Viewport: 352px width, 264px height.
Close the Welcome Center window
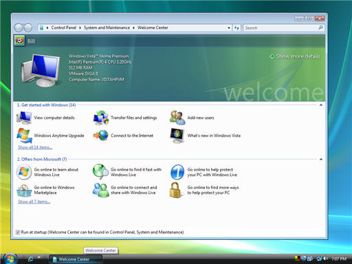coord(320,19)
